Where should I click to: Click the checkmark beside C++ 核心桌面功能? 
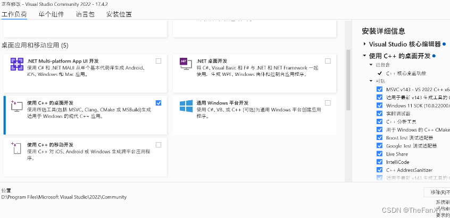pos(380,73)
